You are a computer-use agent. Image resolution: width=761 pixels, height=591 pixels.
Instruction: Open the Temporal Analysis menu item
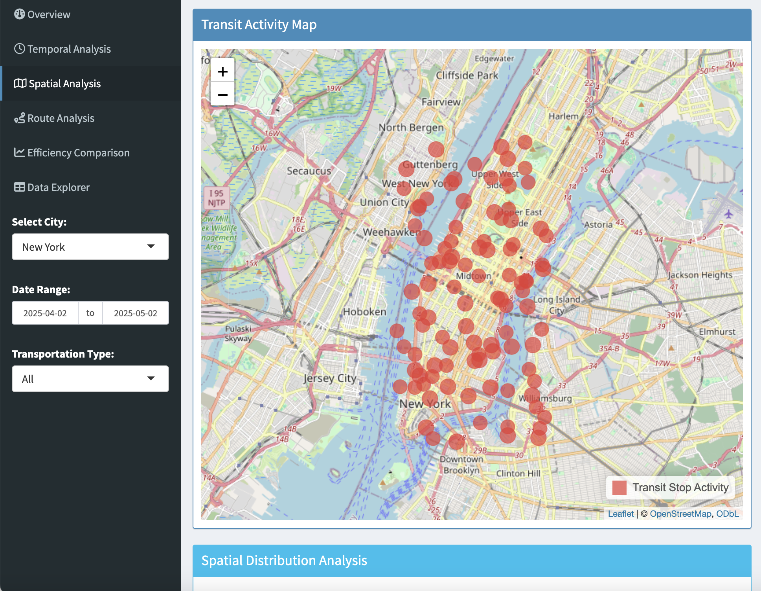pyautogui.click(x=69, y=49)
